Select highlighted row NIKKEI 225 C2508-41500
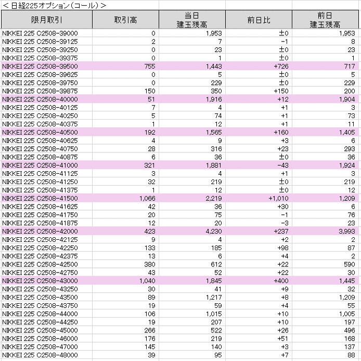Screen dimensions: 361x361 click(x=180, y=199)
